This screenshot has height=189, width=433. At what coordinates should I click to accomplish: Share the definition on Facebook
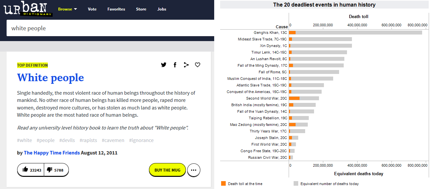(x=175, y=65)
